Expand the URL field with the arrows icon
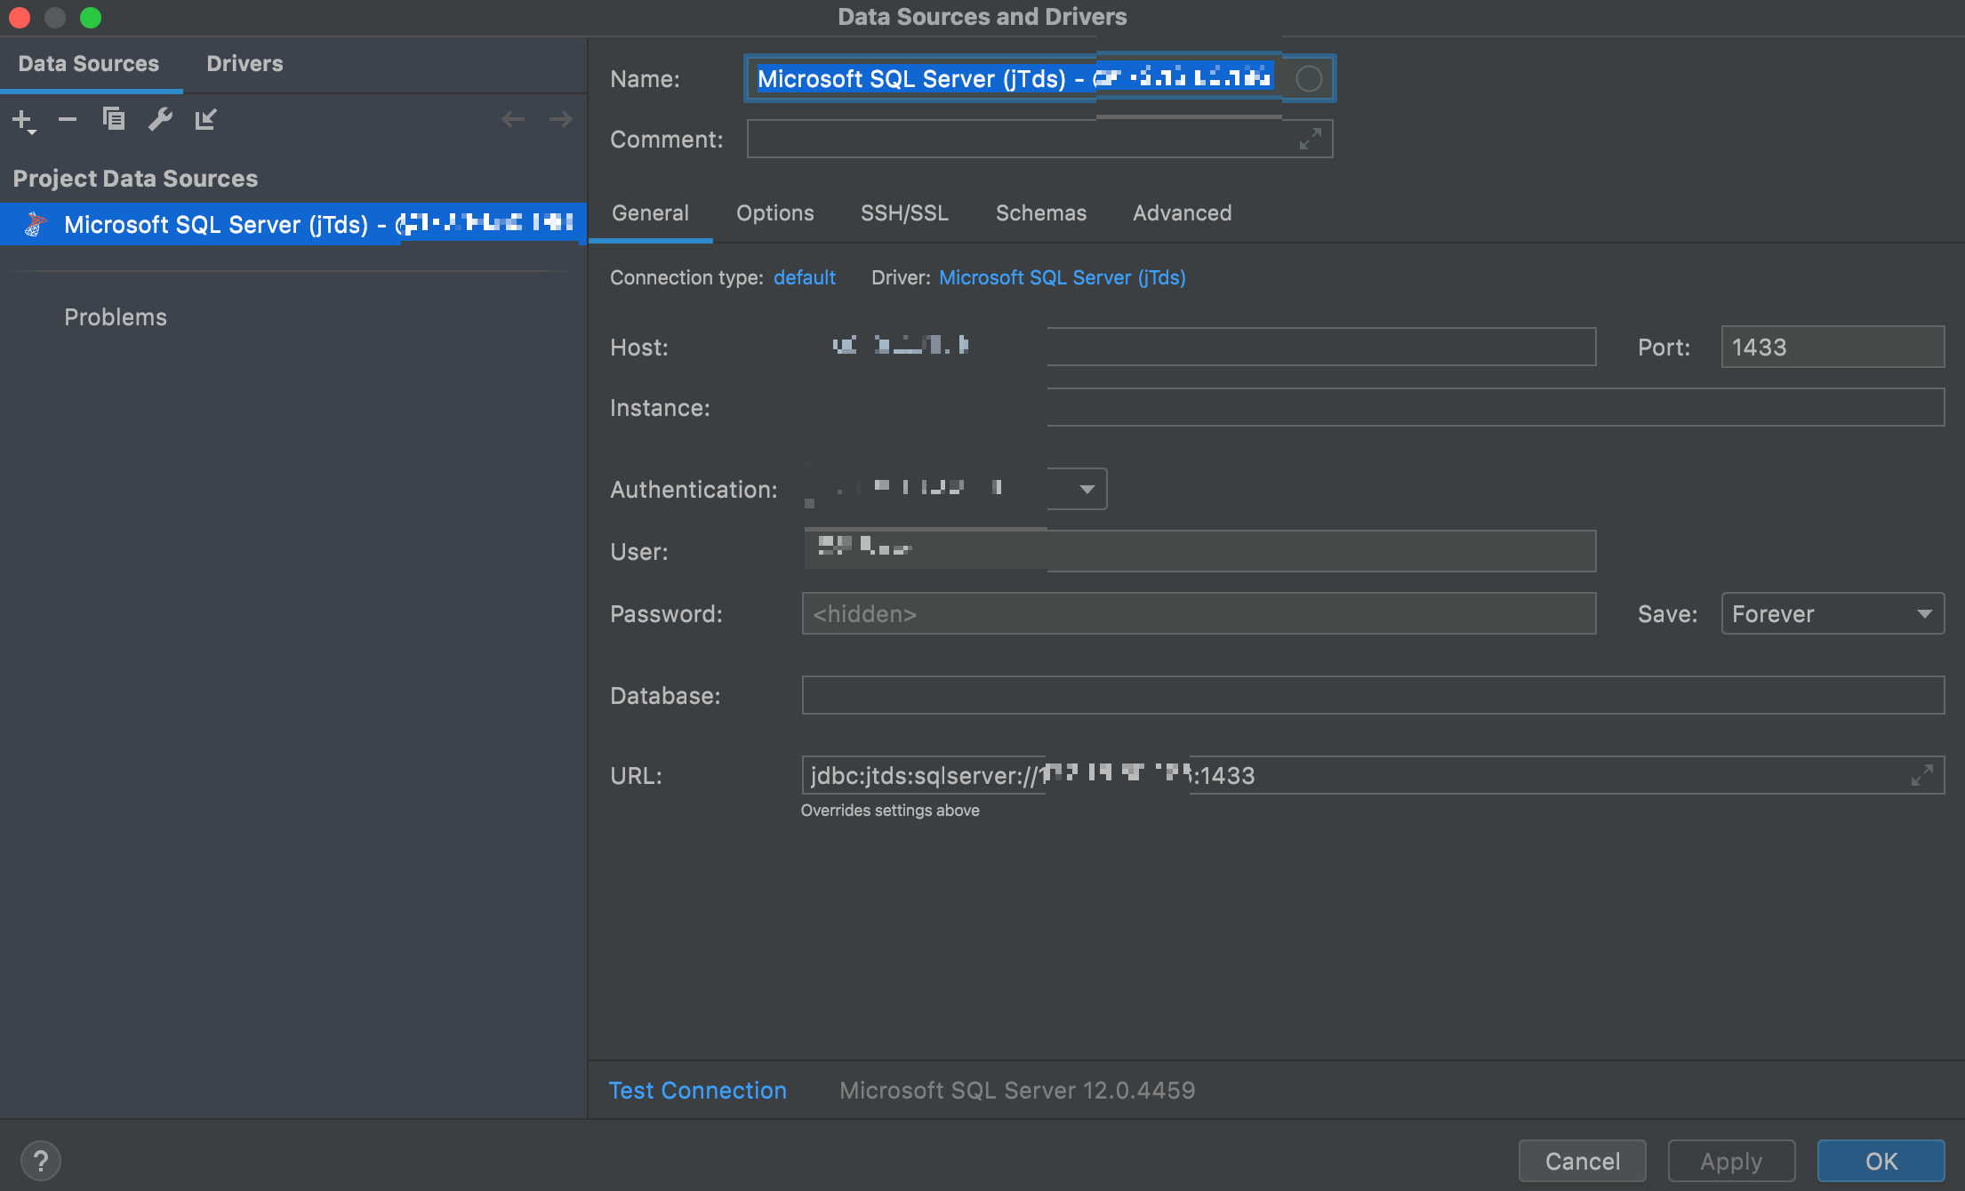 [1921, 775]
